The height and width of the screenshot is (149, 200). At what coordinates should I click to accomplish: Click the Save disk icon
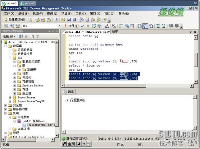[69, 20]
